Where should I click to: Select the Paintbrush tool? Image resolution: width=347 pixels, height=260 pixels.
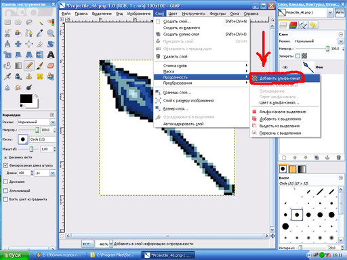click(x=40, y=66)
